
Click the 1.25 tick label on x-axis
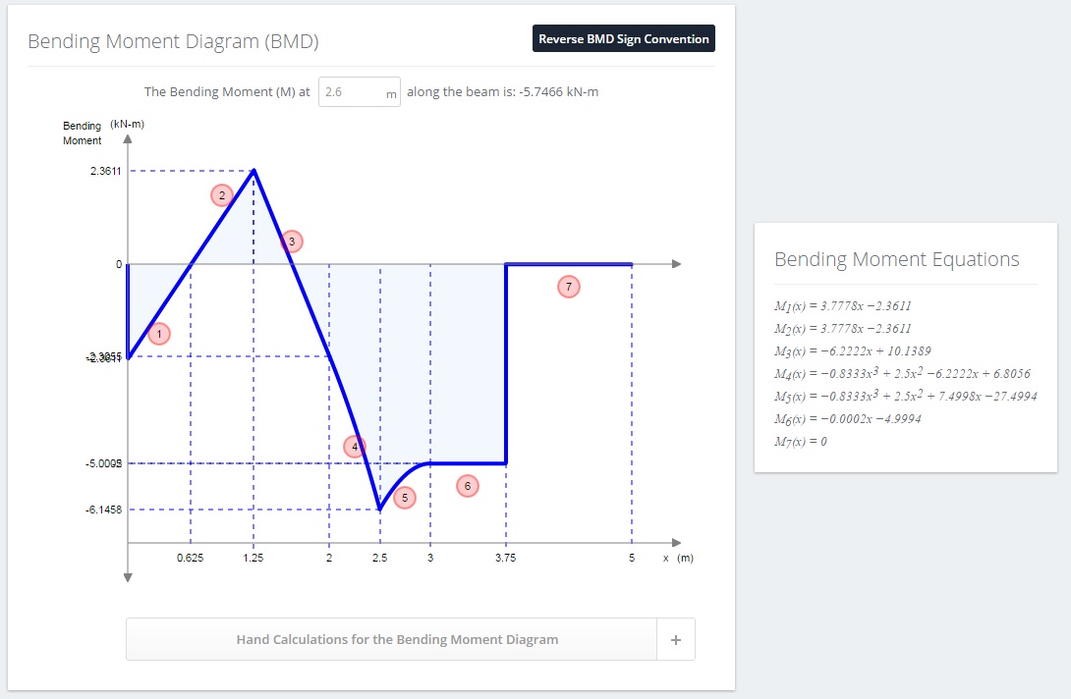point(253,558)
